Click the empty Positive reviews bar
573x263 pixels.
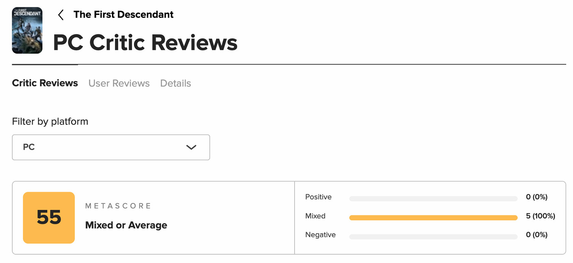[x=433, y=199]
